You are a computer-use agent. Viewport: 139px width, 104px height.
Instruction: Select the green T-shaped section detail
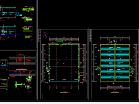(x=19, y=85)
